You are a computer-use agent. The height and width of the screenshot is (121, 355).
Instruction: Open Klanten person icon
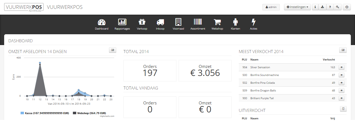tap(235, 22)
